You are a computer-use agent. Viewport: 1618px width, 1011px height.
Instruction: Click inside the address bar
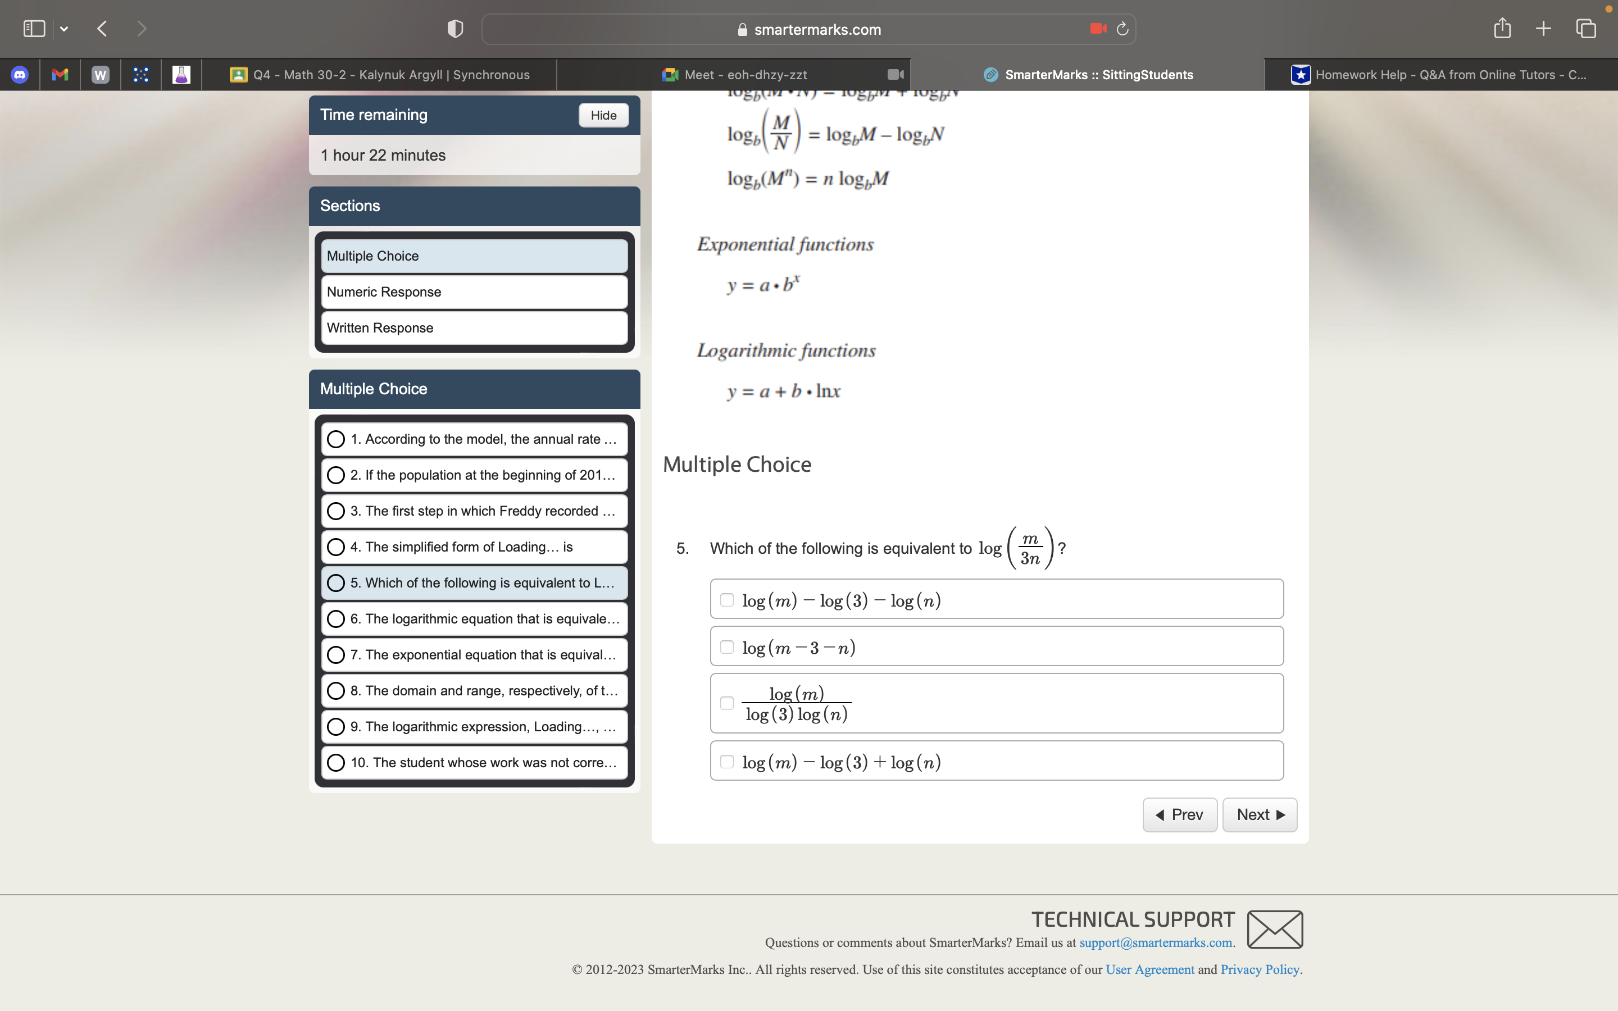[x=809, y=29]
